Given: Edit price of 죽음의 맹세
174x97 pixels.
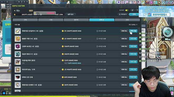Looking at the screenshot, I should tap(133, 54).
